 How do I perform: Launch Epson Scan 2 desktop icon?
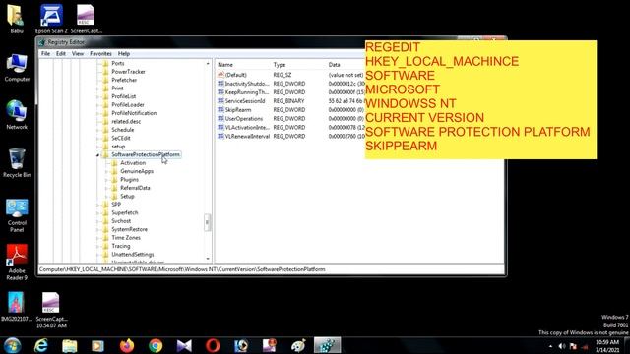tap(51, 19)
